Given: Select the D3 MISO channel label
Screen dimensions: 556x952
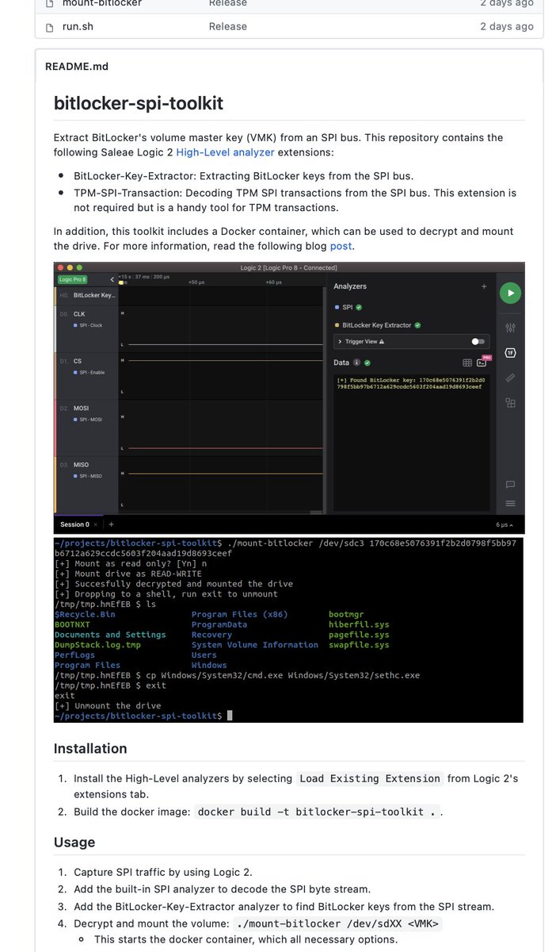Looking at the screenshot, I should pos(81,465).
